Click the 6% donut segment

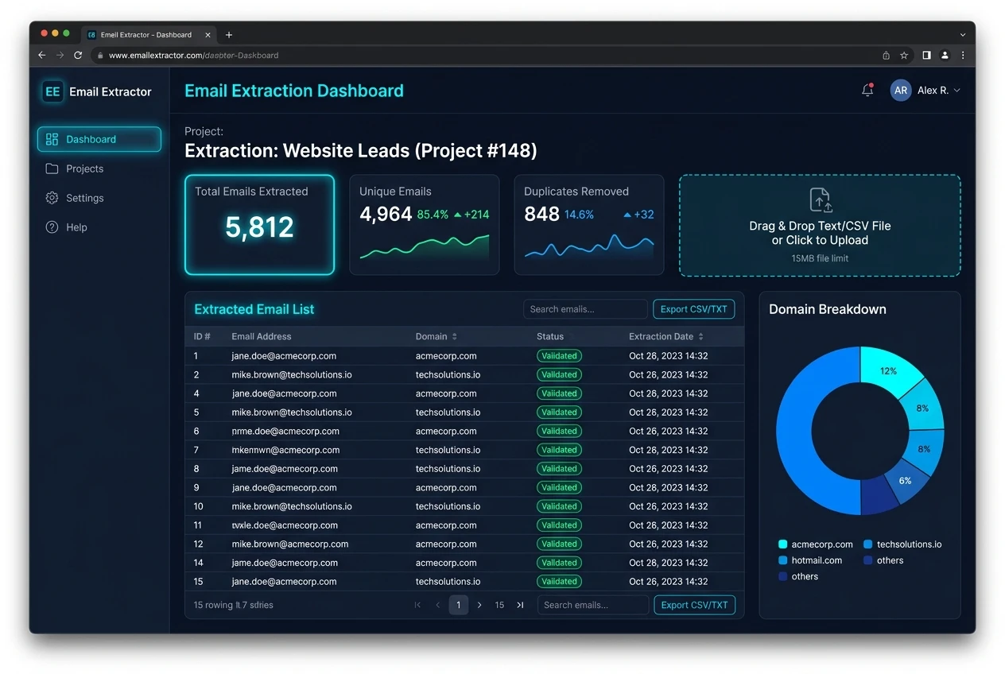point(906,481)
